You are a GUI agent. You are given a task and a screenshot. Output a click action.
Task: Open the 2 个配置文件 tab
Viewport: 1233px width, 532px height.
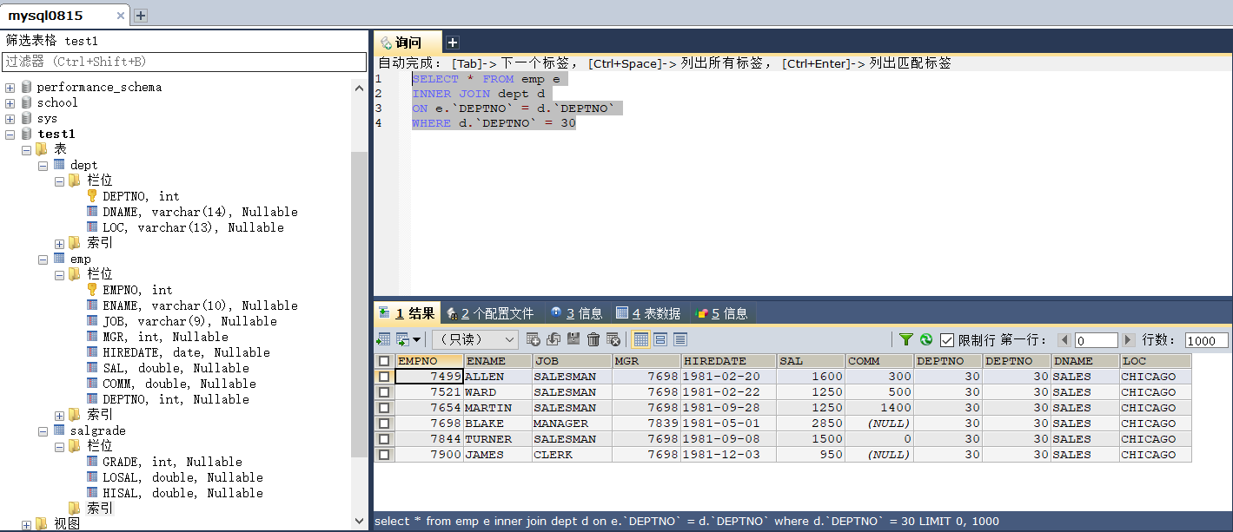(490, 313)
